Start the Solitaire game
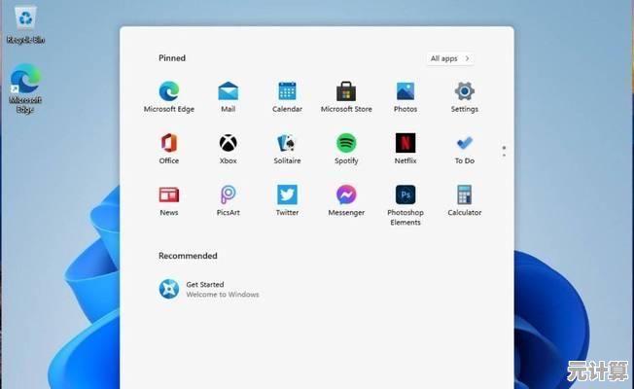Screen dimensions: 634x389 [x=287, y=144]
